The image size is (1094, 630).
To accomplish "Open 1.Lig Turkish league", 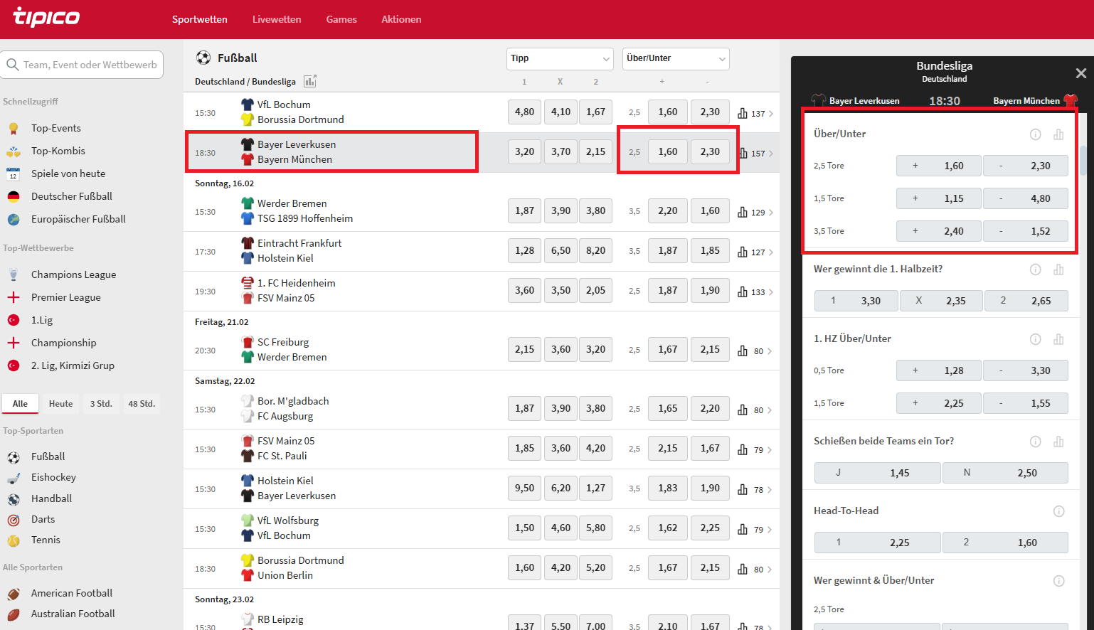I will [42, 320].
